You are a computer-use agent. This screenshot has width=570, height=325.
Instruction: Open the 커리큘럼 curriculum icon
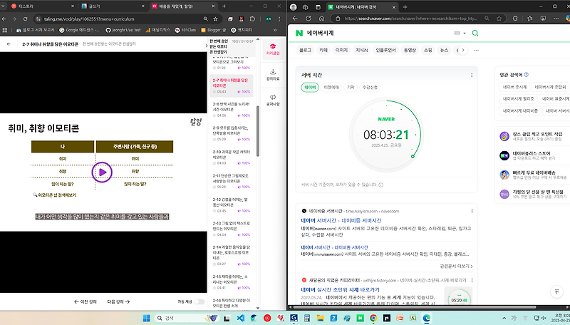273,49
